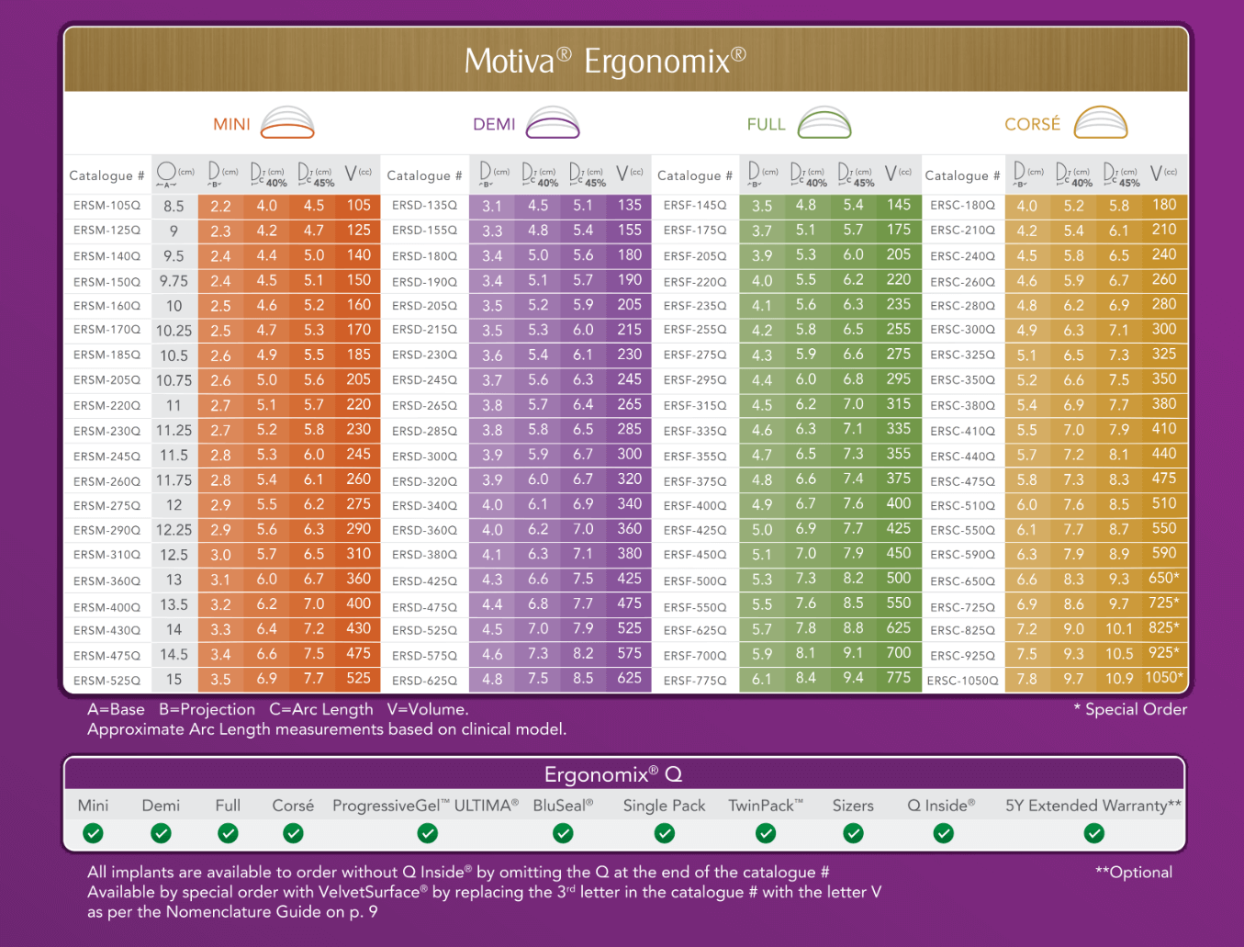Click the checkmark under 5Y Extended Warranty
The height and width of the screenshot is (947, 1244).
coord(1093,833)
